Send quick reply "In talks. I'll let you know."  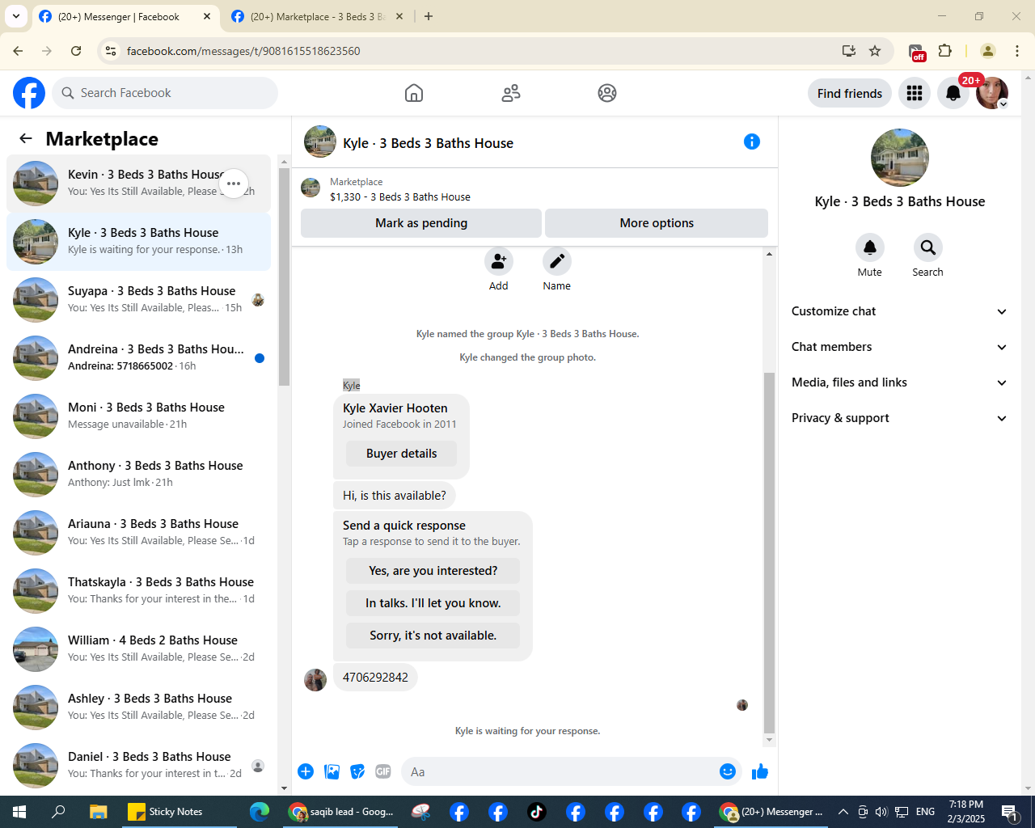point(433,603)
